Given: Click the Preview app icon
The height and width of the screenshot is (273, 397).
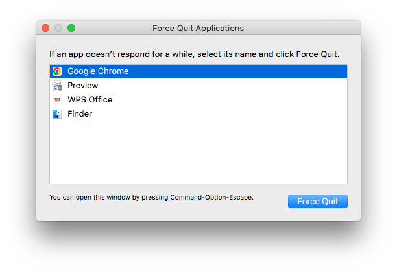Looking at the screenshot, I should pyautogui.click(x=57, y=86).
